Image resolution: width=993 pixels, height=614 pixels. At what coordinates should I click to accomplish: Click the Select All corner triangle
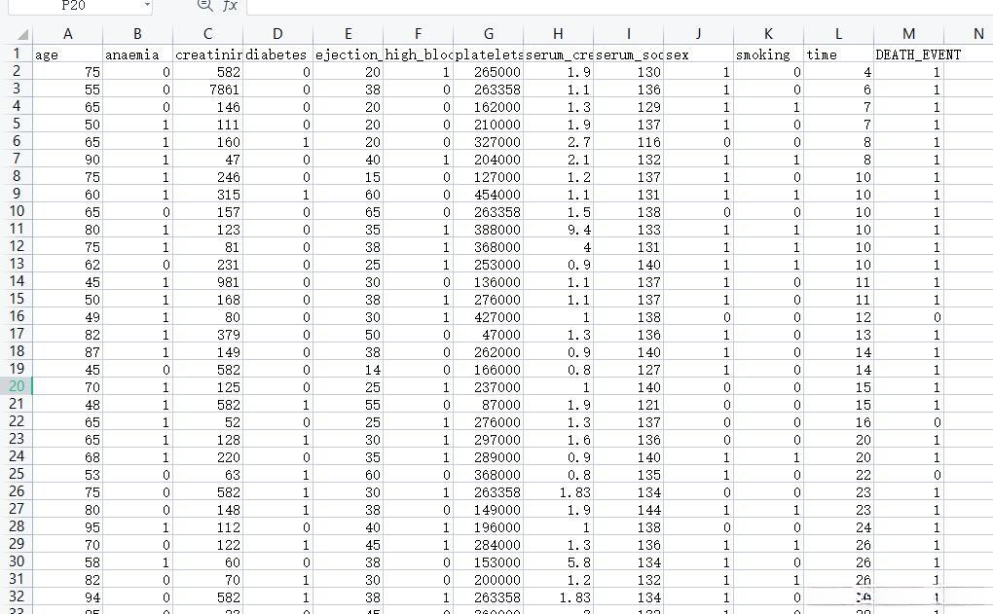tap(22, 34)
